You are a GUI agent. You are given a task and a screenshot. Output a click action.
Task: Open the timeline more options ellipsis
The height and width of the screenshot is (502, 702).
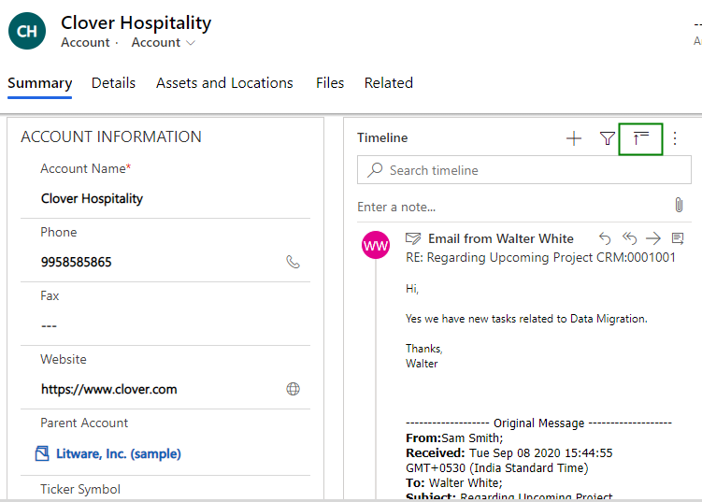point(675,138)
